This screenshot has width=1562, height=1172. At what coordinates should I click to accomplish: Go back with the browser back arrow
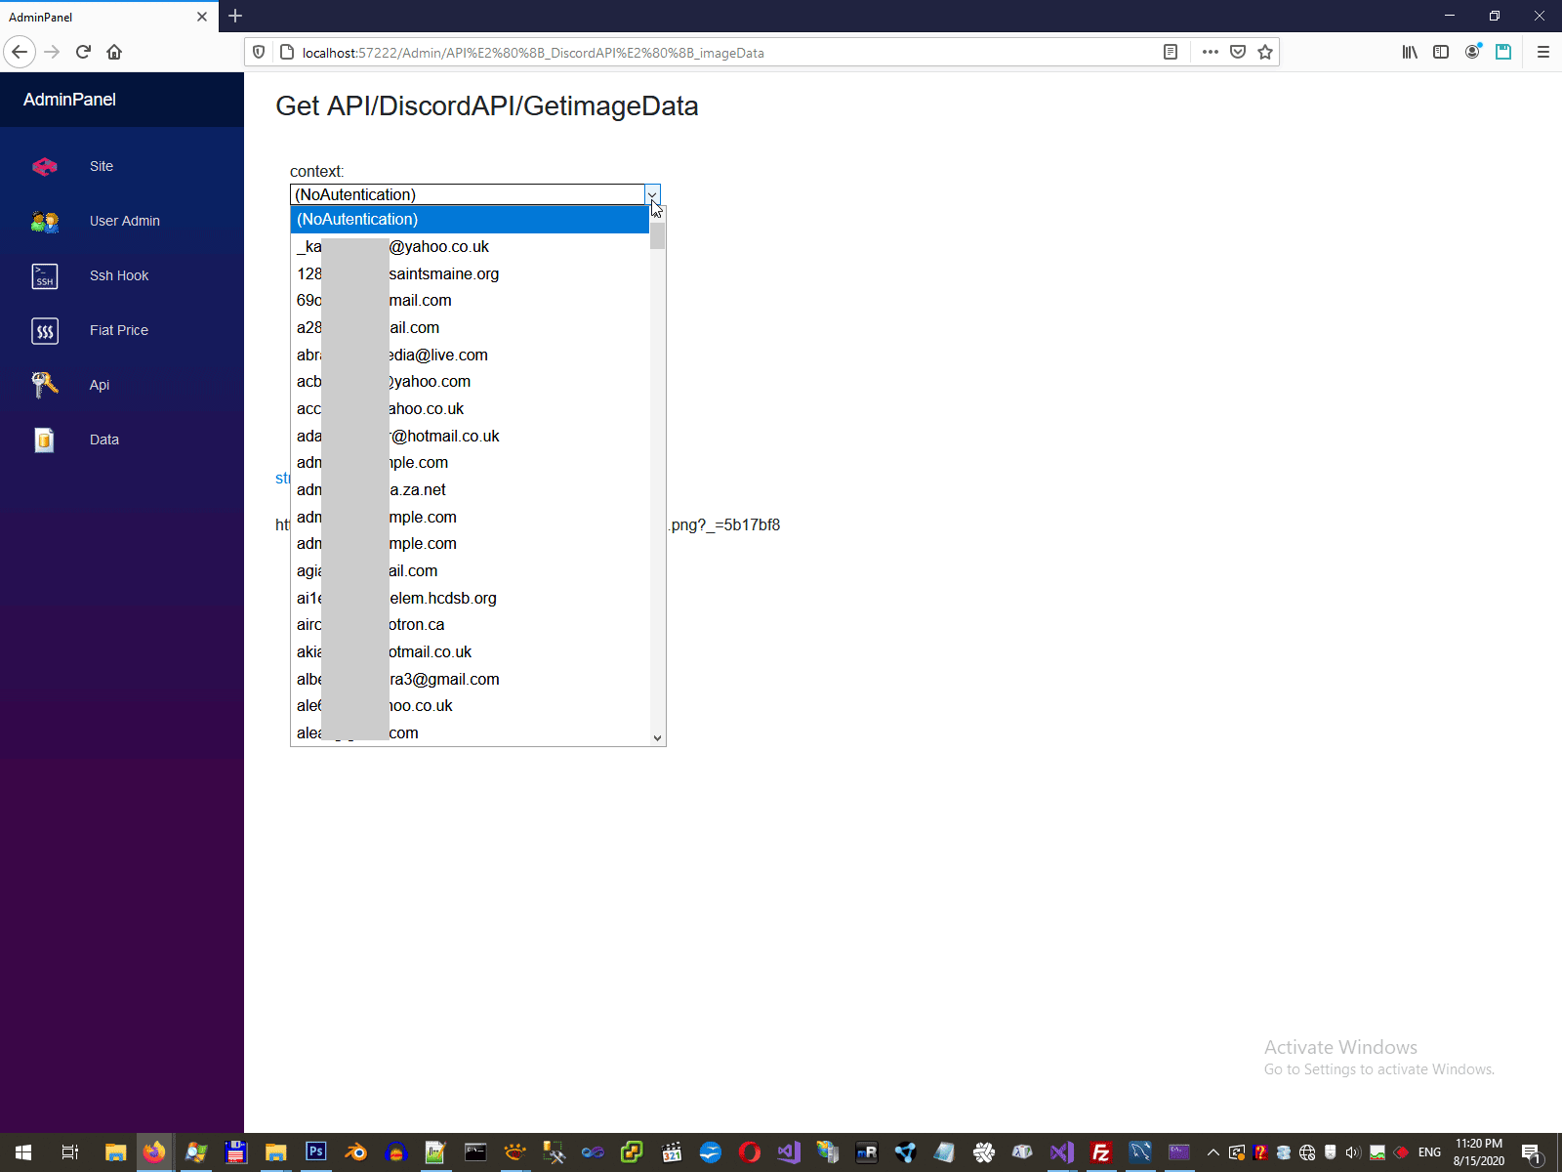[21, 52]
